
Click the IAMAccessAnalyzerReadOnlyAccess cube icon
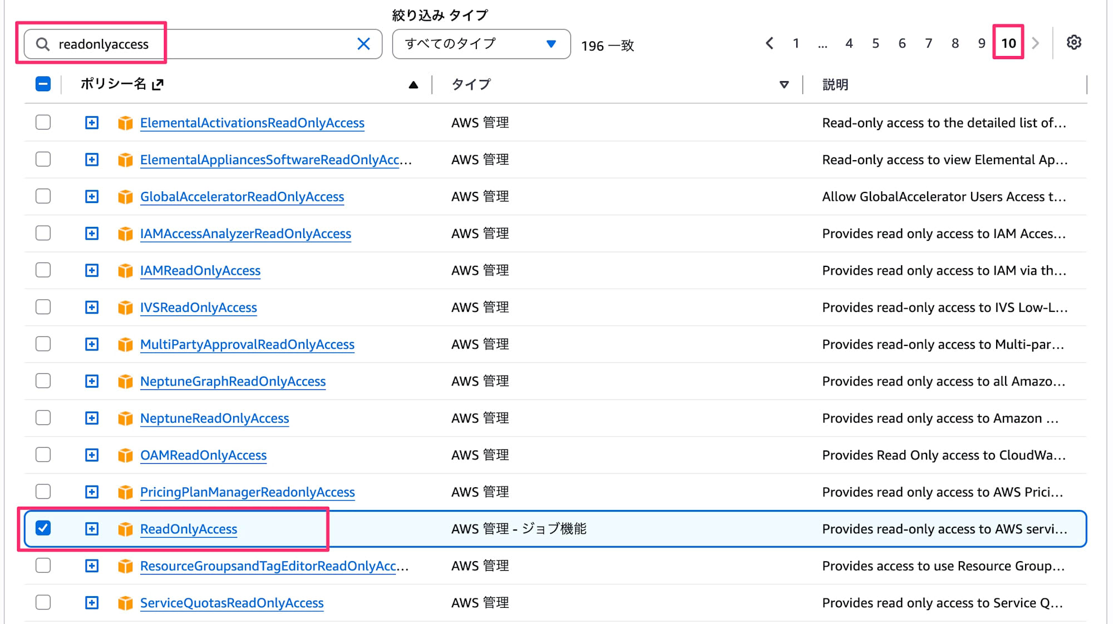point(125,234)
